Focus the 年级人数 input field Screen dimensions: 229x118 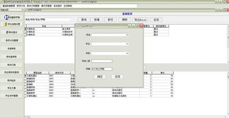tap(102, 61)
